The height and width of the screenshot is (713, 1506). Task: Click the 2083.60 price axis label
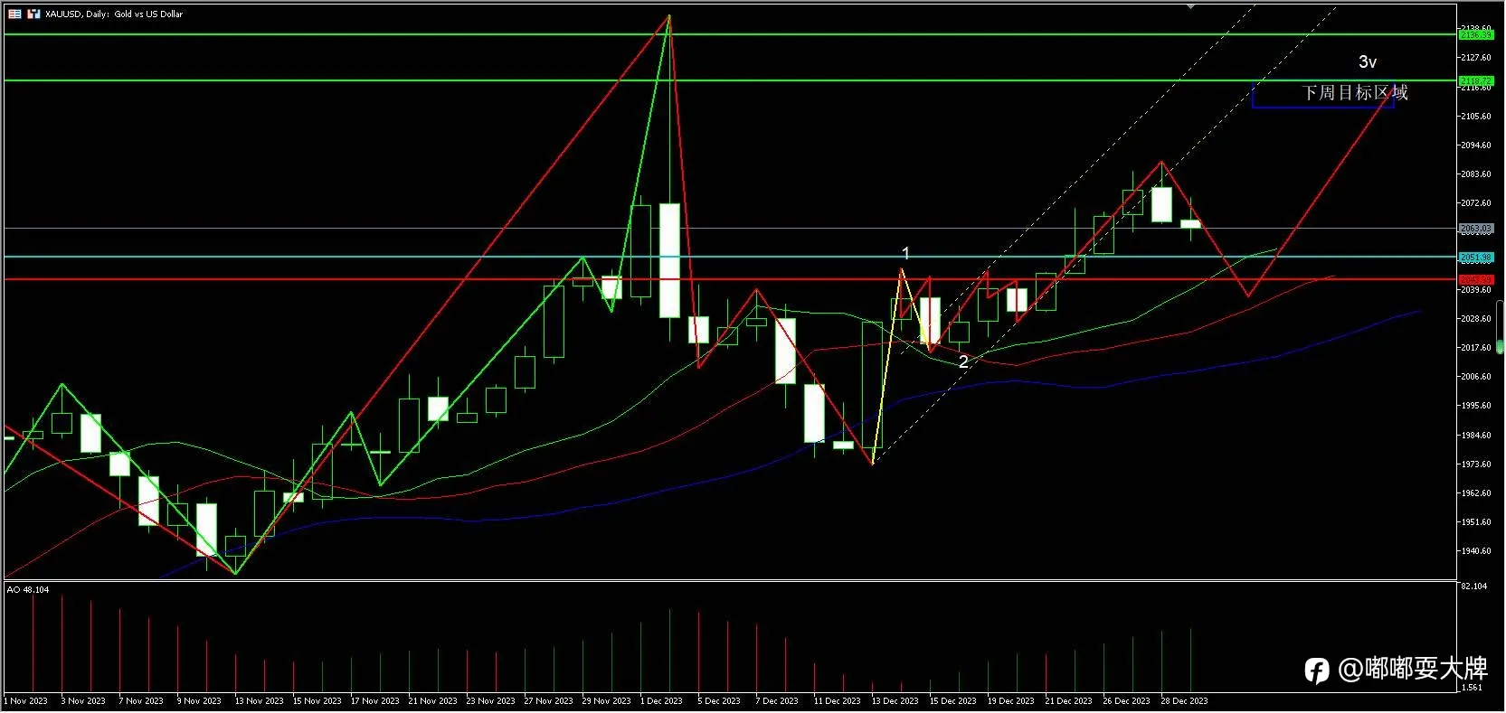(1475, 174)
